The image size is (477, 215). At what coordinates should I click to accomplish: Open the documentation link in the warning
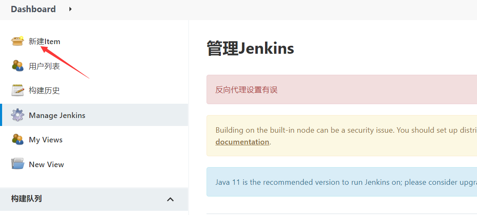coord(242,142)
